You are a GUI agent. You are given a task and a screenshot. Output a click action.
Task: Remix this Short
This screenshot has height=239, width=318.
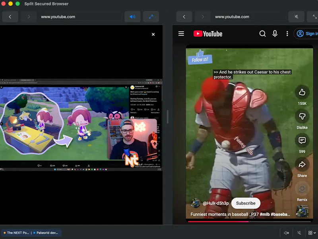(x=302, y=188)
